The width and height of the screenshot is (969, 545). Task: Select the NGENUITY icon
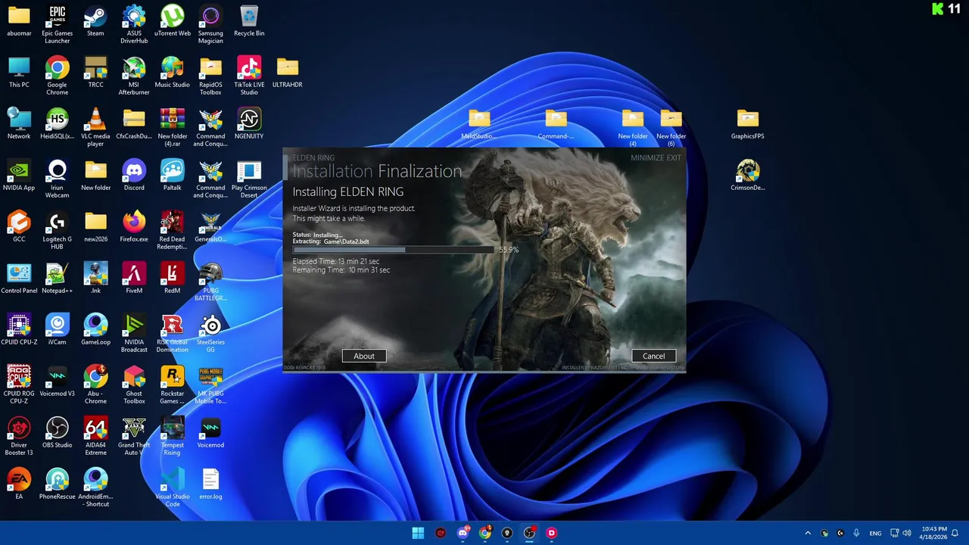tap(249, 124)
